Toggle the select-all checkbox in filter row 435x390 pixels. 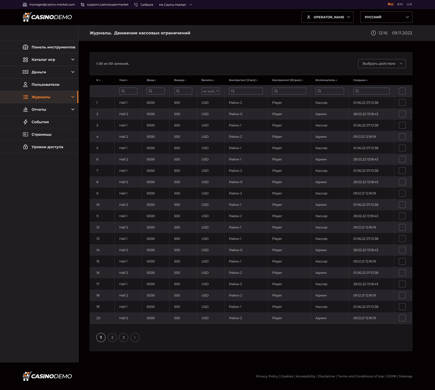click(402, 91)
